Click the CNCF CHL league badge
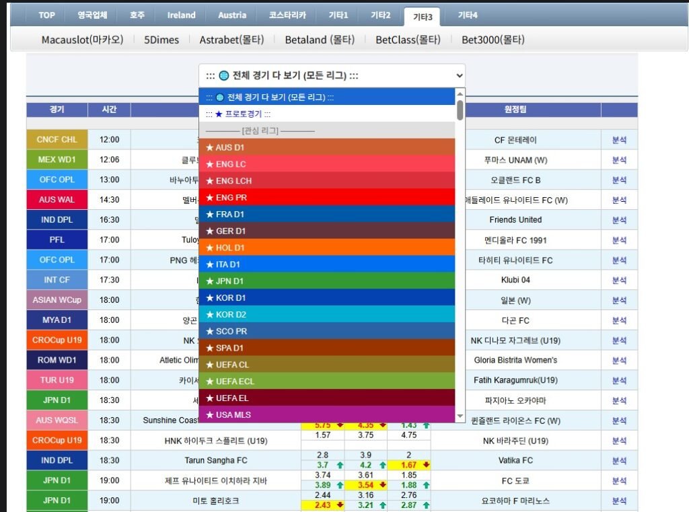 57,140
